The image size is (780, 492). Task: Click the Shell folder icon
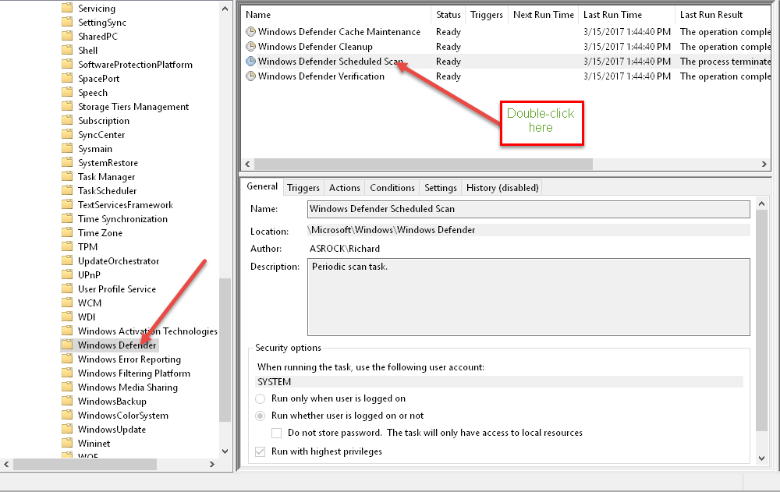67,50
